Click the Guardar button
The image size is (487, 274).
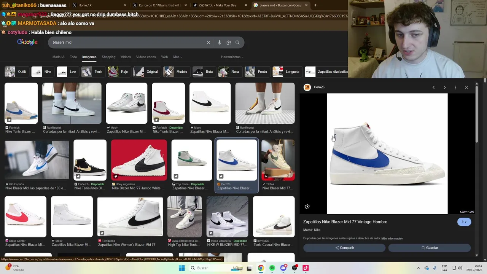pyautogui.click(x=430, y=248)
